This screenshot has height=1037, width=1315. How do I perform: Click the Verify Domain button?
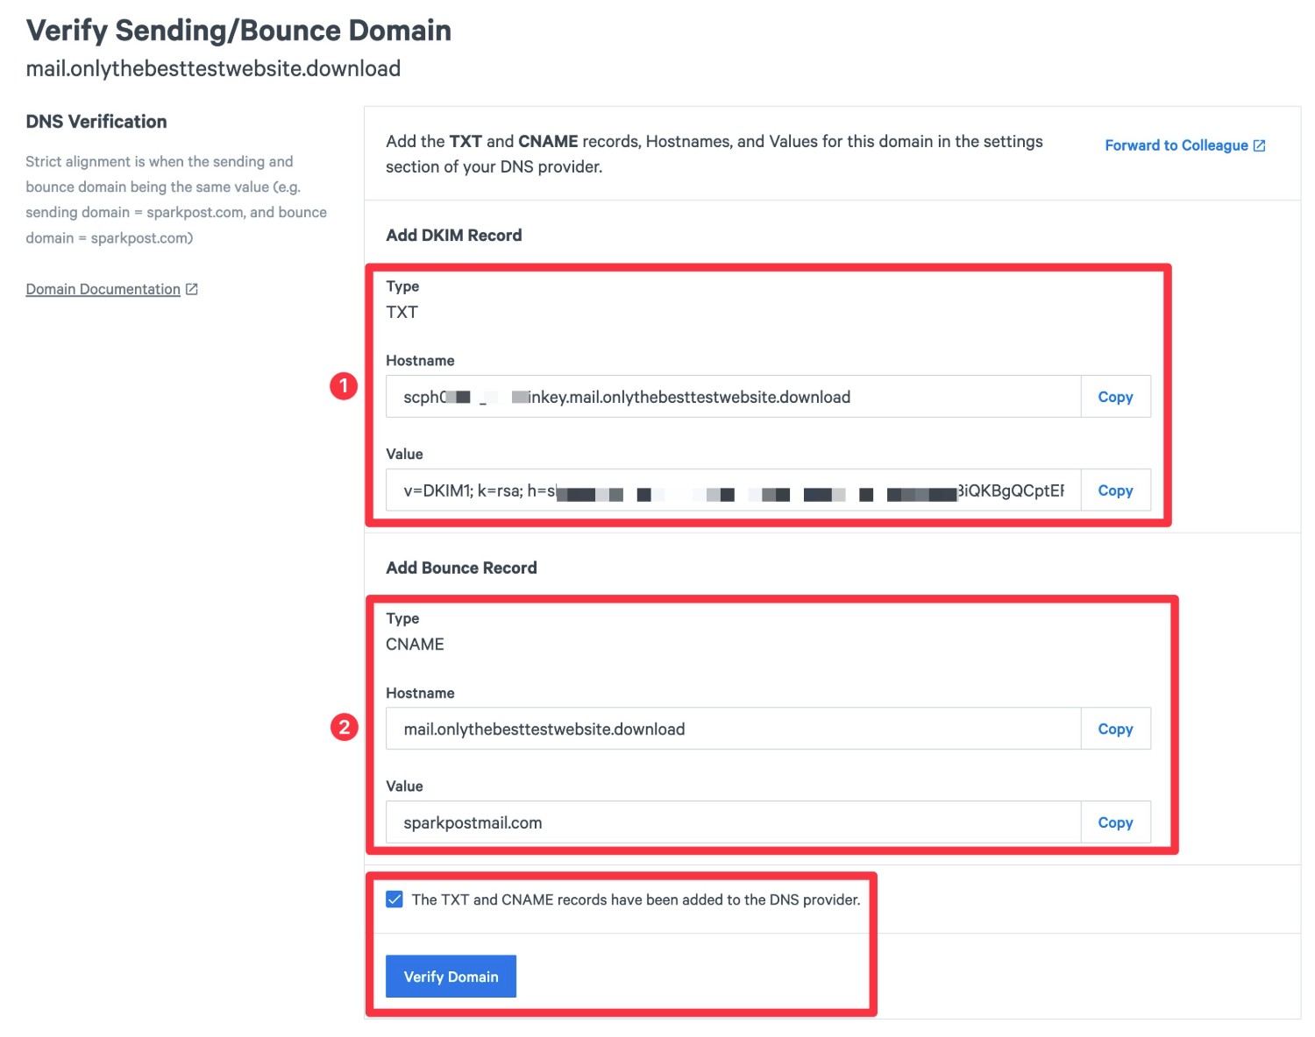click(x=451, y=977)
